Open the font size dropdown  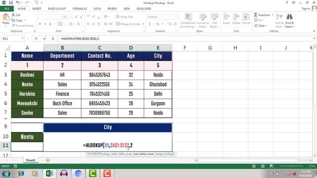click(x=71, y=17)
